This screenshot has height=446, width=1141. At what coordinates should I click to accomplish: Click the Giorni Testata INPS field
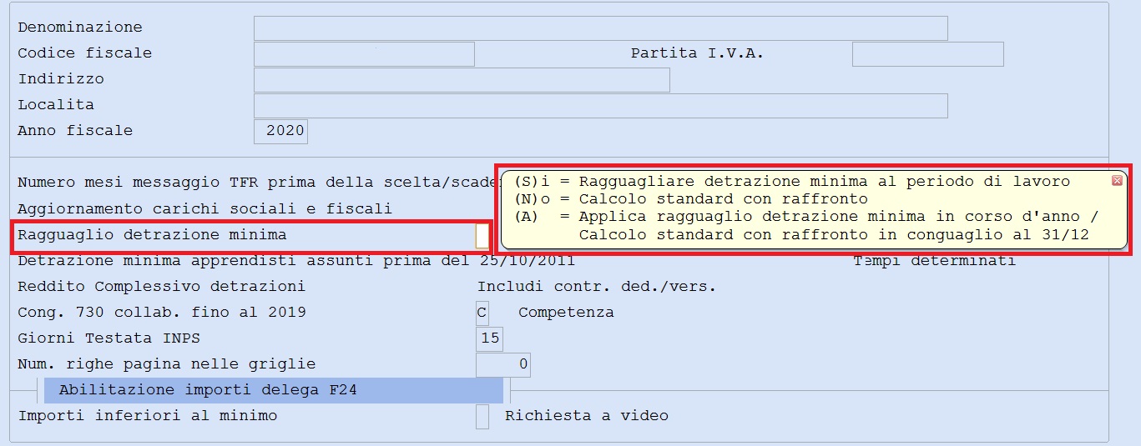tap(489, 338)
